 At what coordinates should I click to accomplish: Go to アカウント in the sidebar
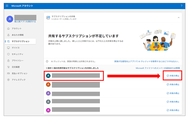tap(17, 28)
